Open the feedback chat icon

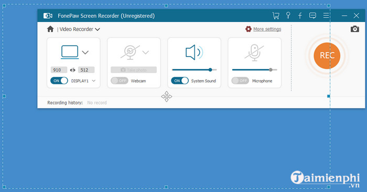(312, 16)
